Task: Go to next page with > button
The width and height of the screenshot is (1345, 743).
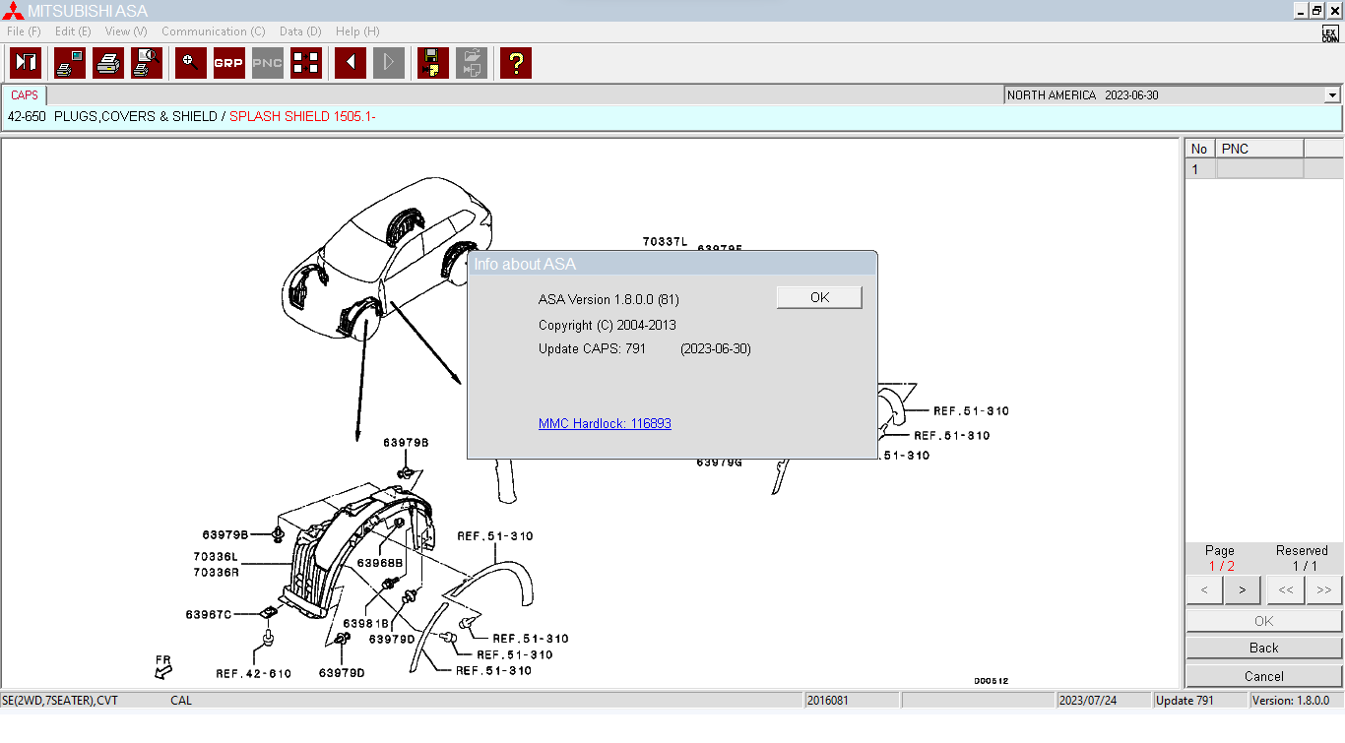Action: [1243, 590]
